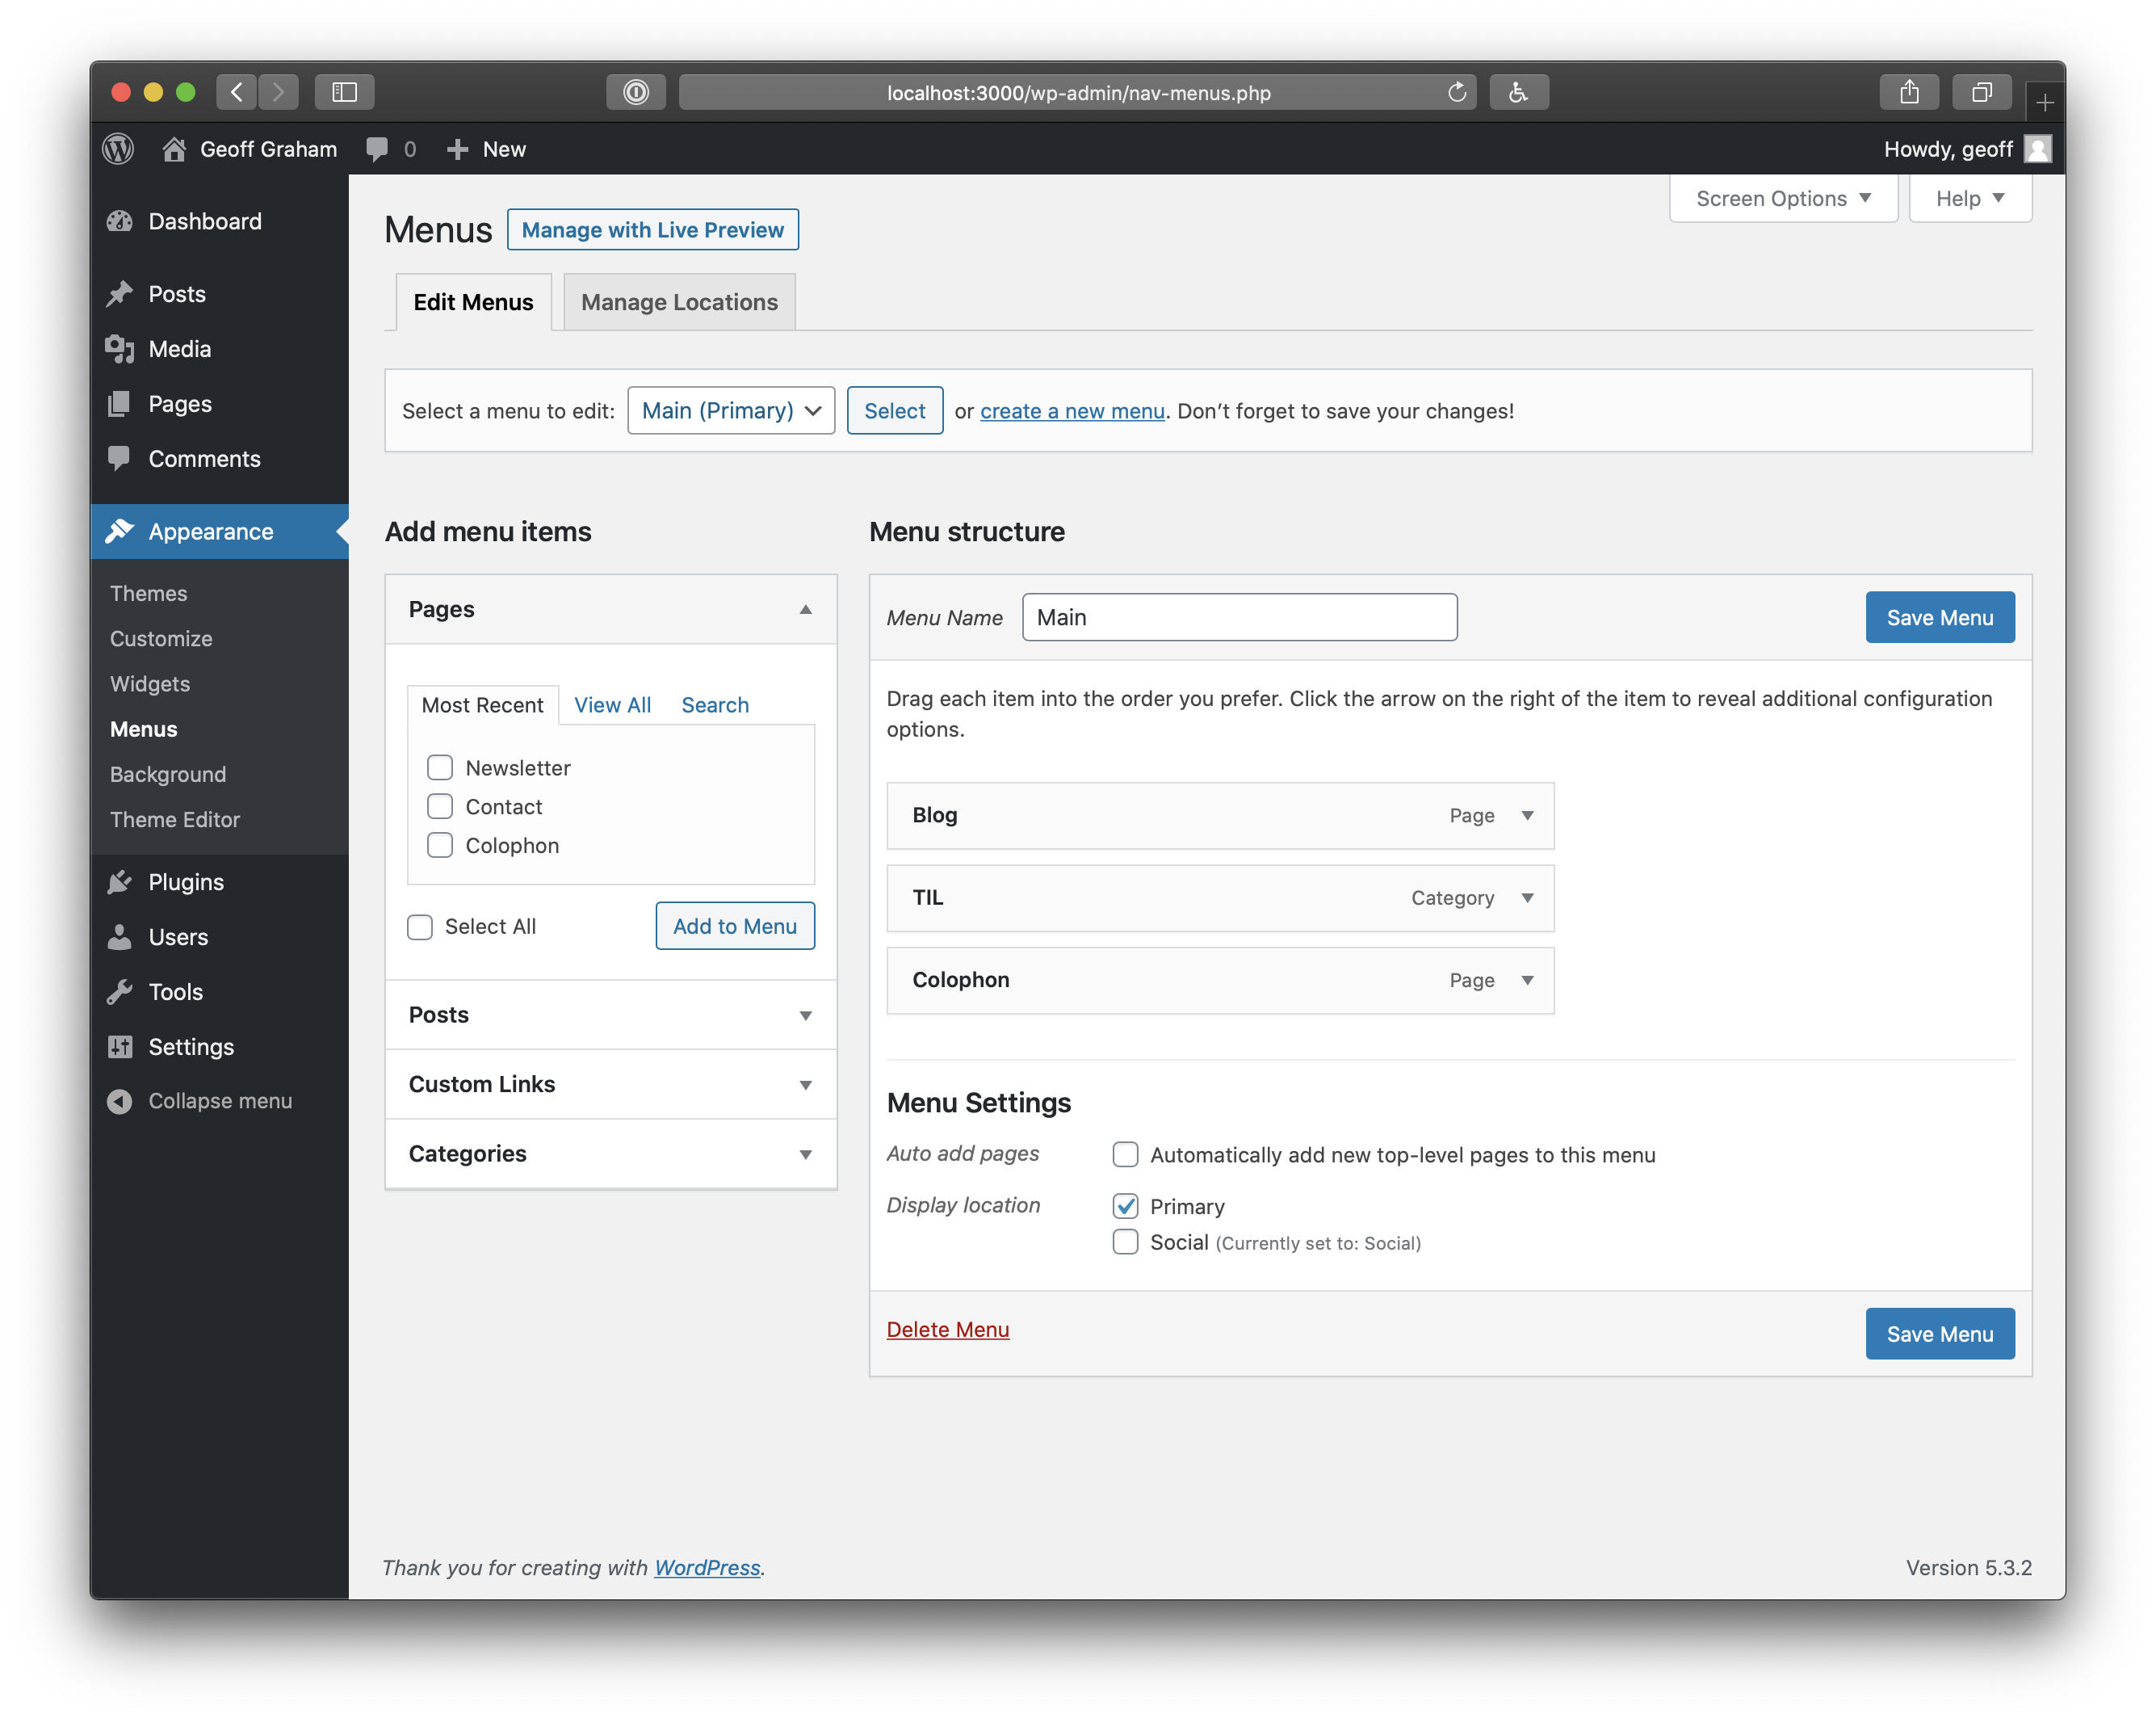Expand the TIL Category menu item arrow

(x=1527, y=897)
